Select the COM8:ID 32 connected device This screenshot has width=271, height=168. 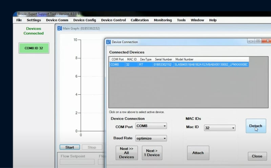pyautogui.click(x=34, y=48)
